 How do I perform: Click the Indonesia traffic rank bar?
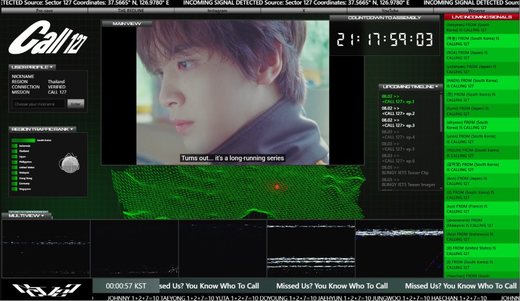[x=14, y=146]
